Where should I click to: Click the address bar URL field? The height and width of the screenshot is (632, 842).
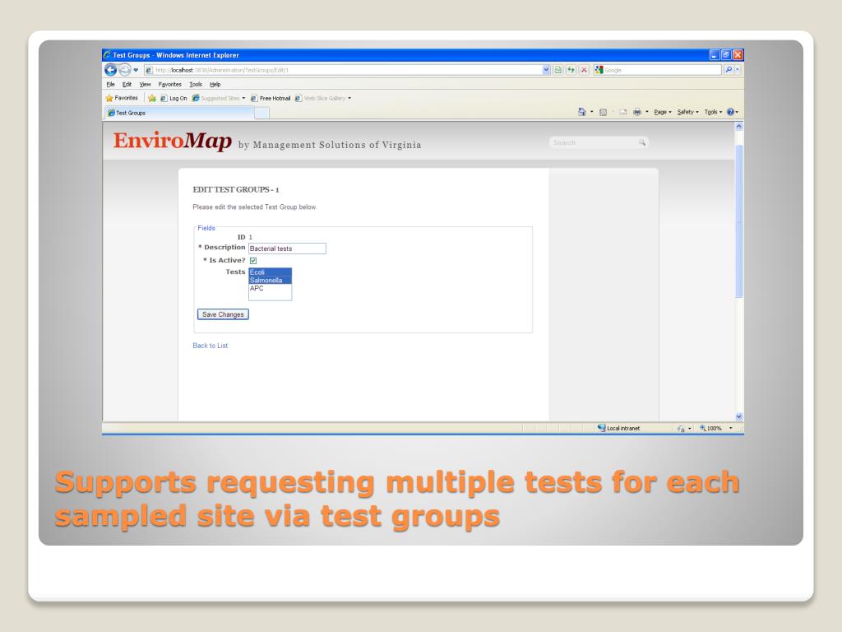tap(344, 70)
